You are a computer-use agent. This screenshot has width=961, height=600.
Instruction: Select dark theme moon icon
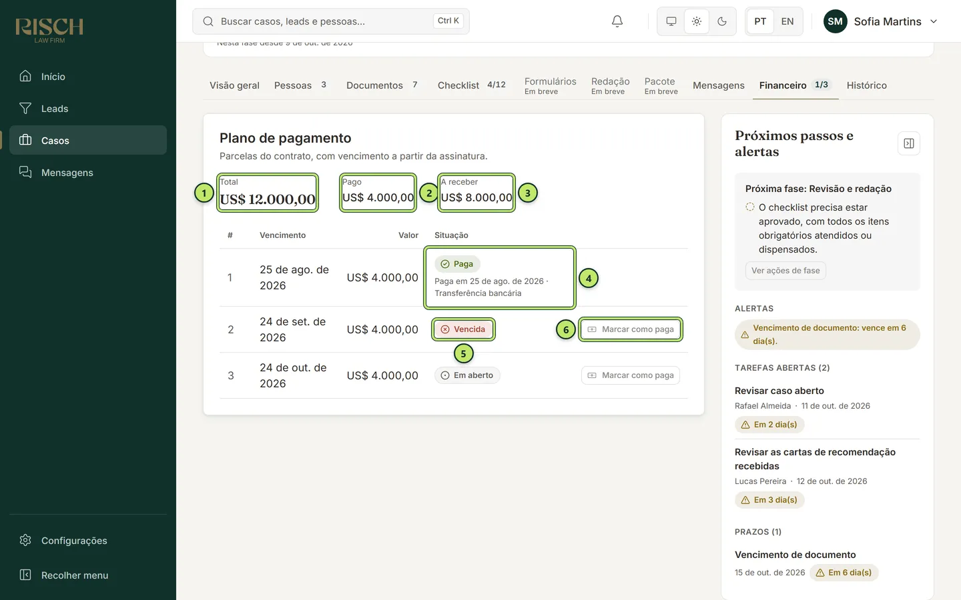point(722,21)
